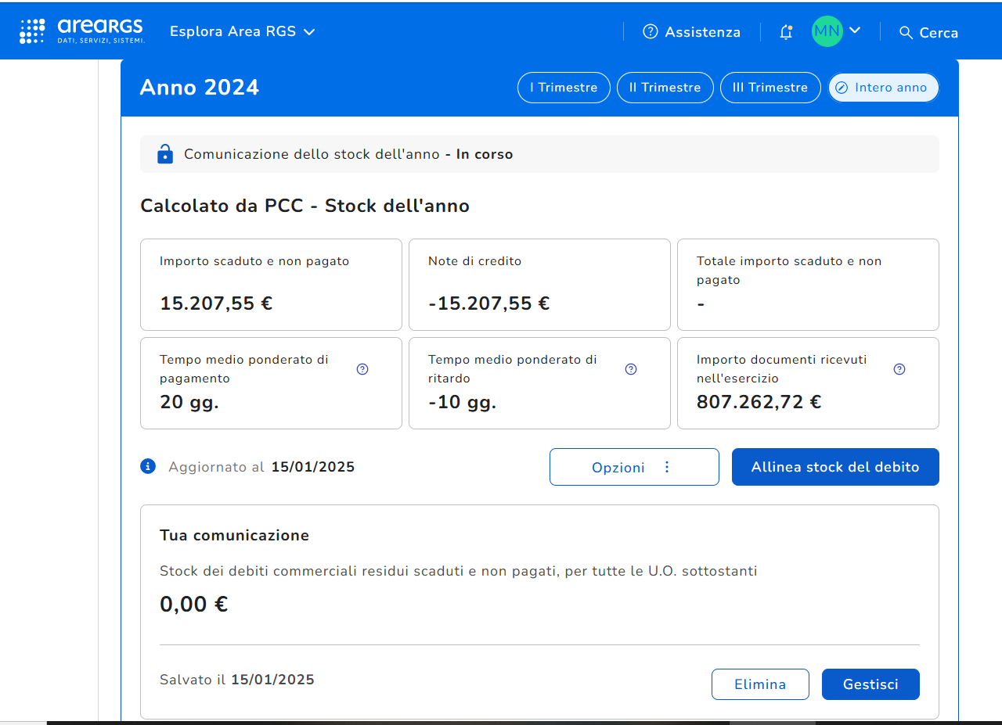The height and width of the screenshot is (725, 1002).
Task: Click the Gestisci button
Action: click(x=870, y=684)
